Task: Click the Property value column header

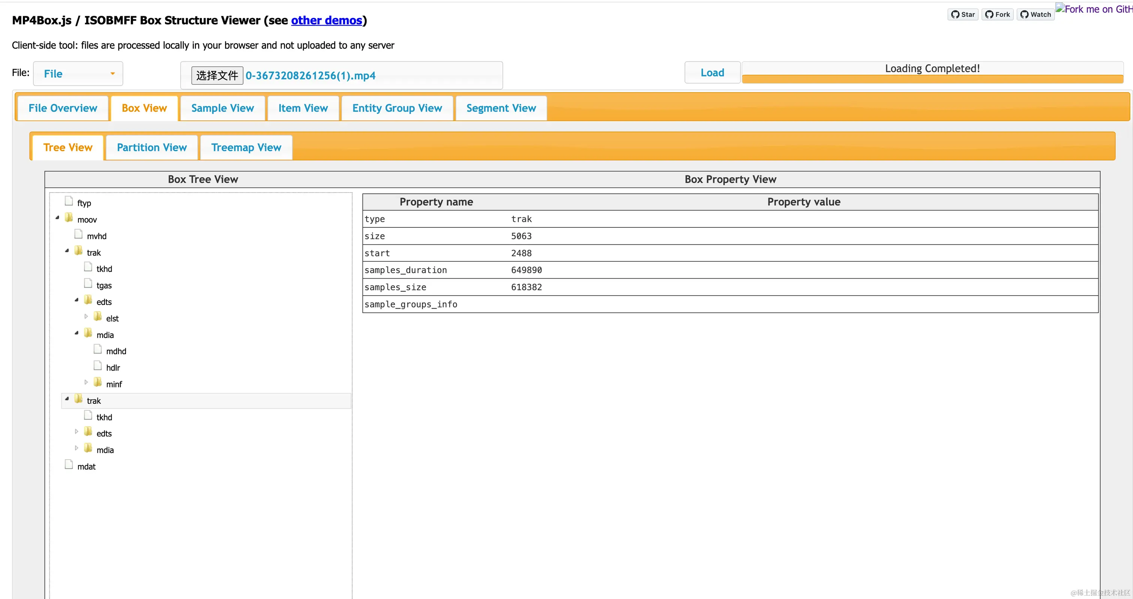Action: 804,202
